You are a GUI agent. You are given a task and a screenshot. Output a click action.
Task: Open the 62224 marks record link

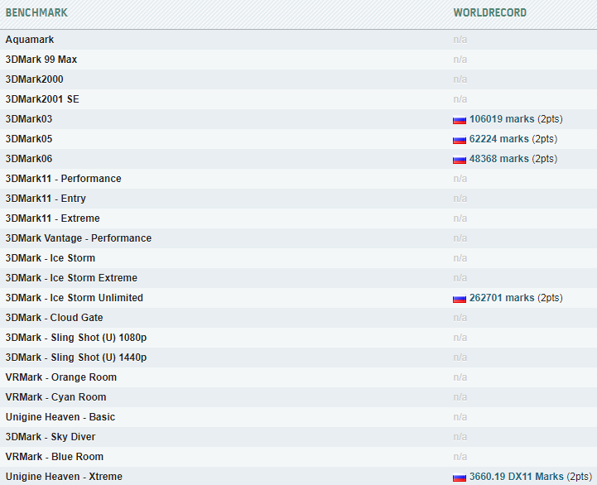(x=498, y=139)
